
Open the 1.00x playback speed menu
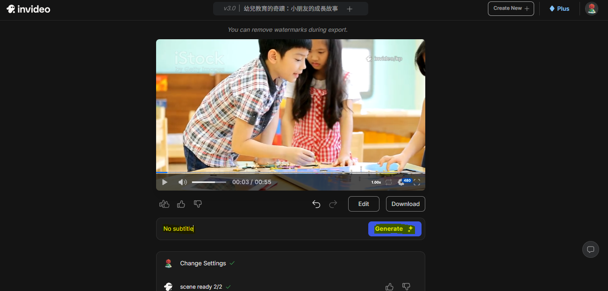pyautogui.click(x=376, y=182)
